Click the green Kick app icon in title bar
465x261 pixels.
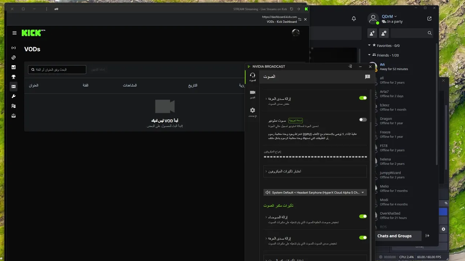click(306, 9)
